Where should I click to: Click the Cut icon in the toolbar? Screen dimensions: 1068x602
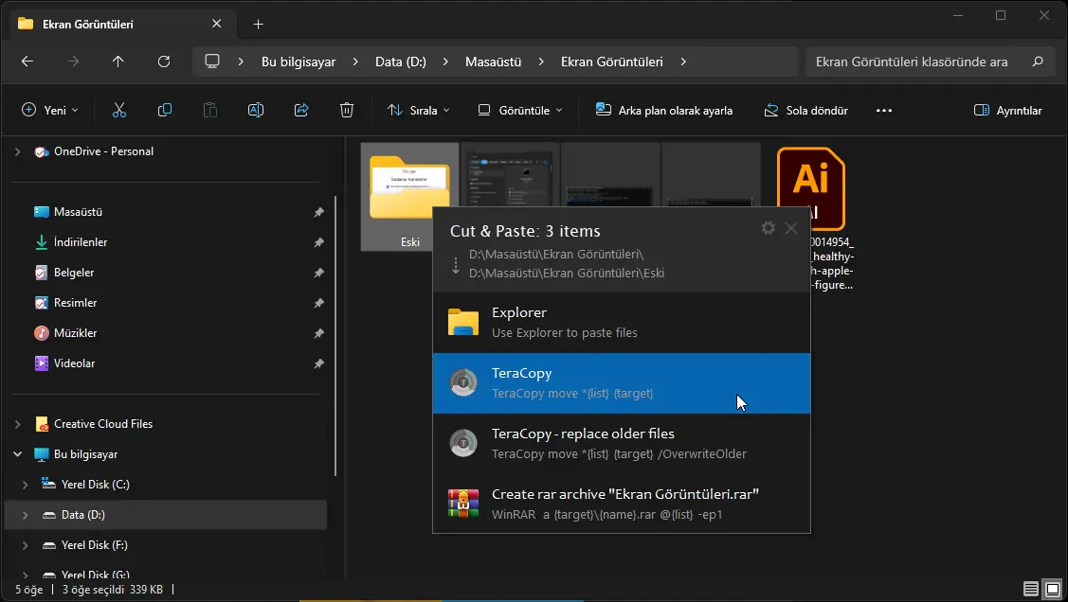click(x=118, y=110)
